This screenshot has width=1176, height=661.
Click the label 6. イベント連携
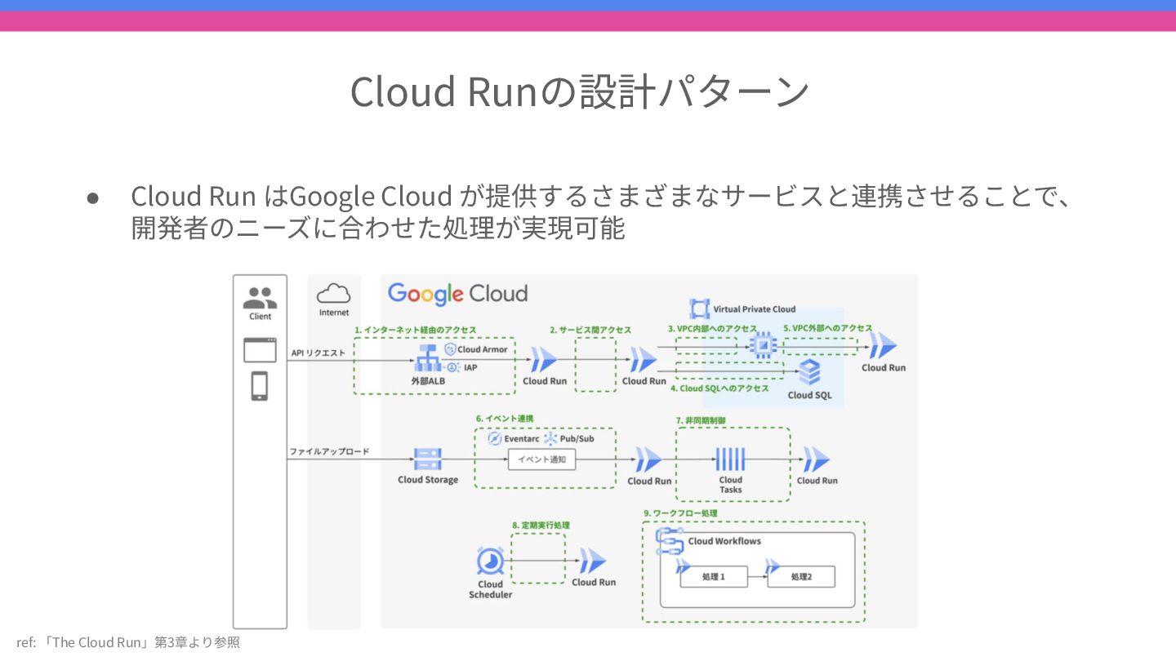(x=505, y=419)
